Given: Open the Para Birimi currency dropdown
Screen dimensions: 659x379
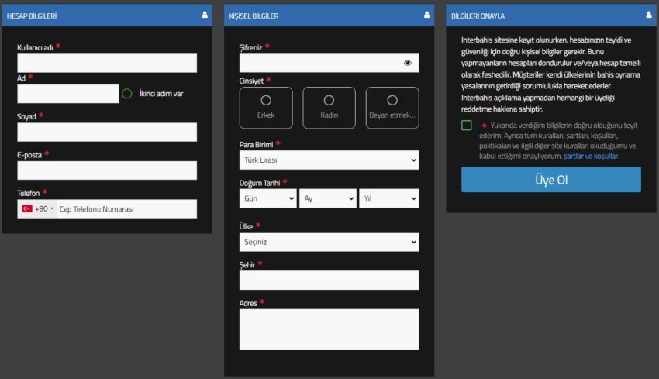Looking at the screenshot, I should tap(329, 160).
